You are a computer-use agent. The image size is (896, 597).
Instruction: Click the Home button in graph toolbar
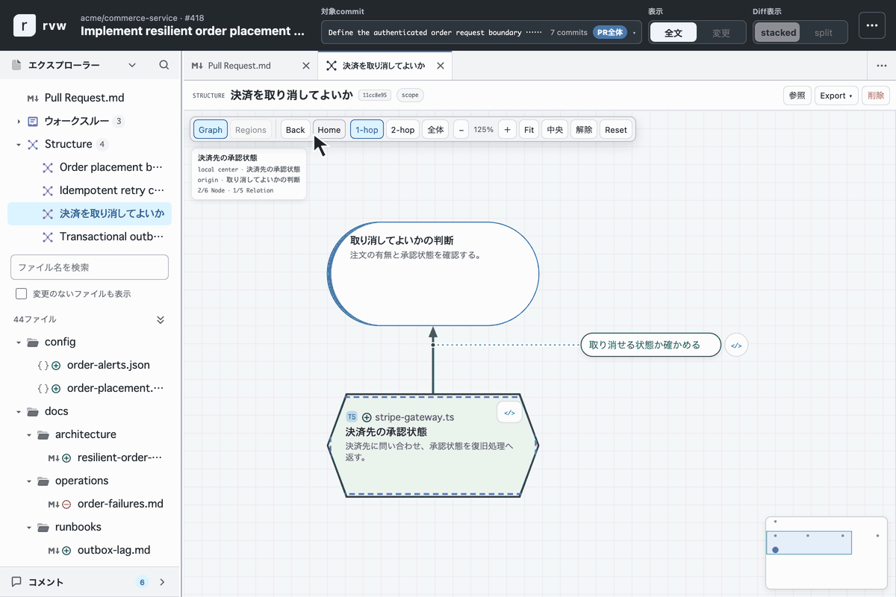(x=329, y=130)
